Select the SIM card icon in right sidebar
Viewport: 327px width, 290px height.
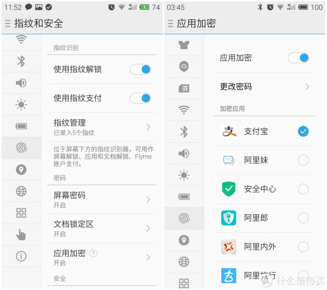pyautogui.click(x=184, y=88)
